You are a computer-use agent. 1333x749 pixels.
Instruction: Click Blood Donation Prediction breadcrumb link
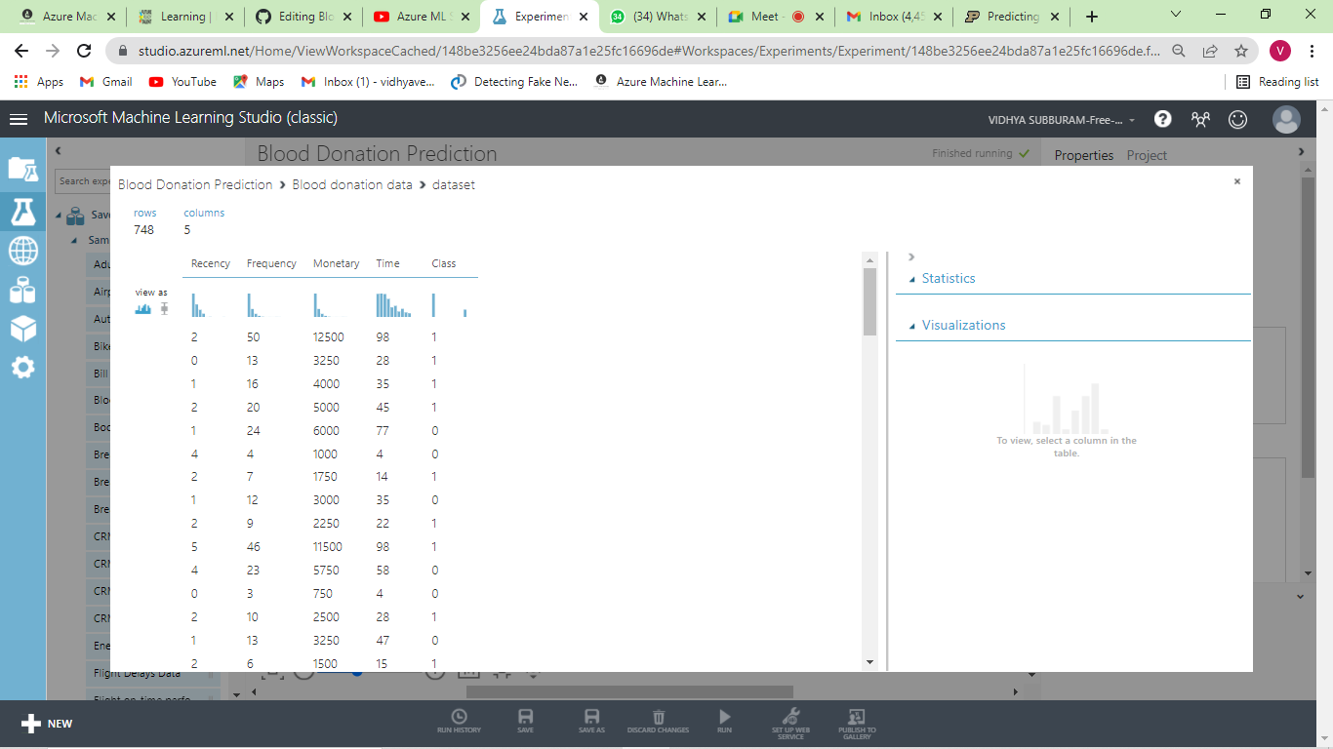pyautogui.click(x=195, y=184)
